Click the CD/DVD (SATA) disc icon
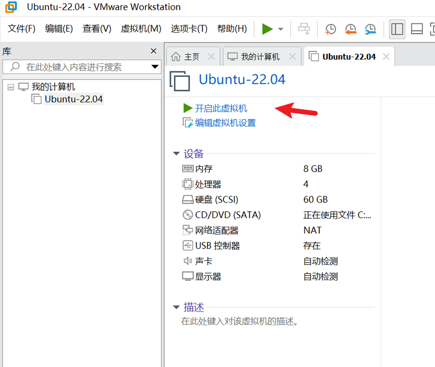Viewport: 435px width, 367px height. coord(188,215)
